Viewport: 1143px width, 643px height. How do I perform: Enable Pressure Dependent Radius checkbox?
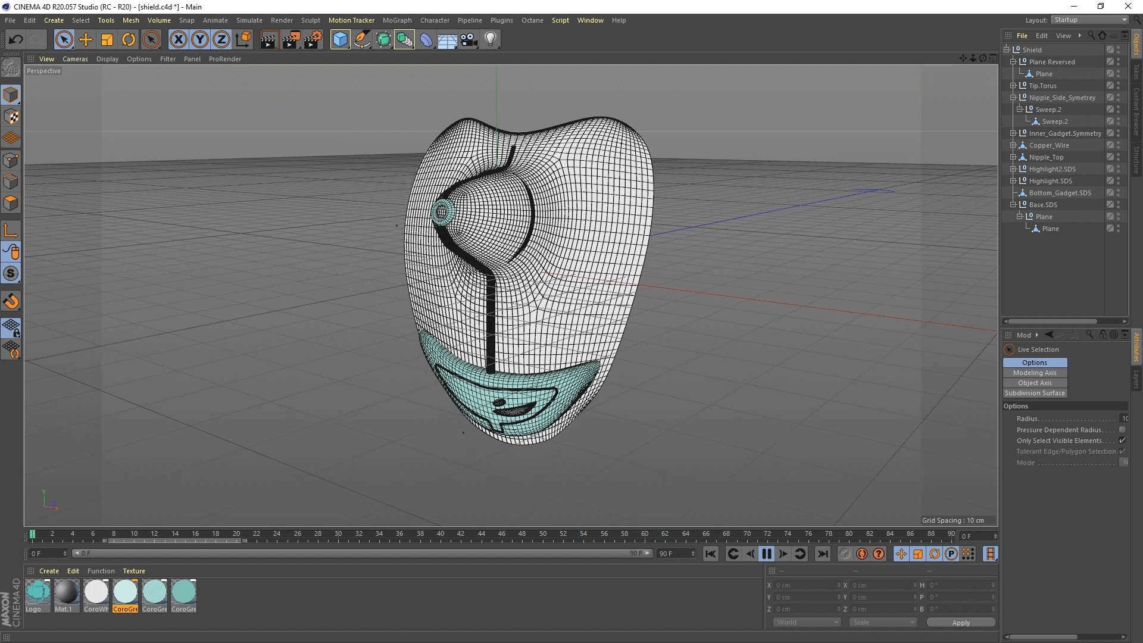click(1122, 430)
